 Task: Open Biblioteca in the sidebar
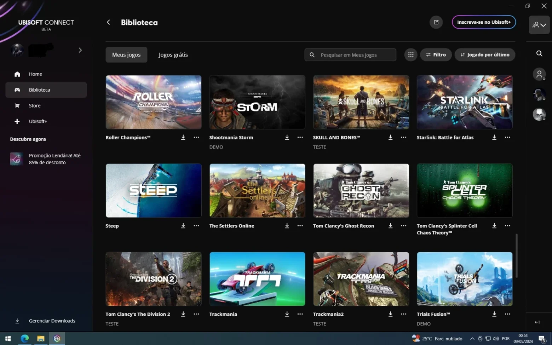pyautogui.click(x=46, y=90)
